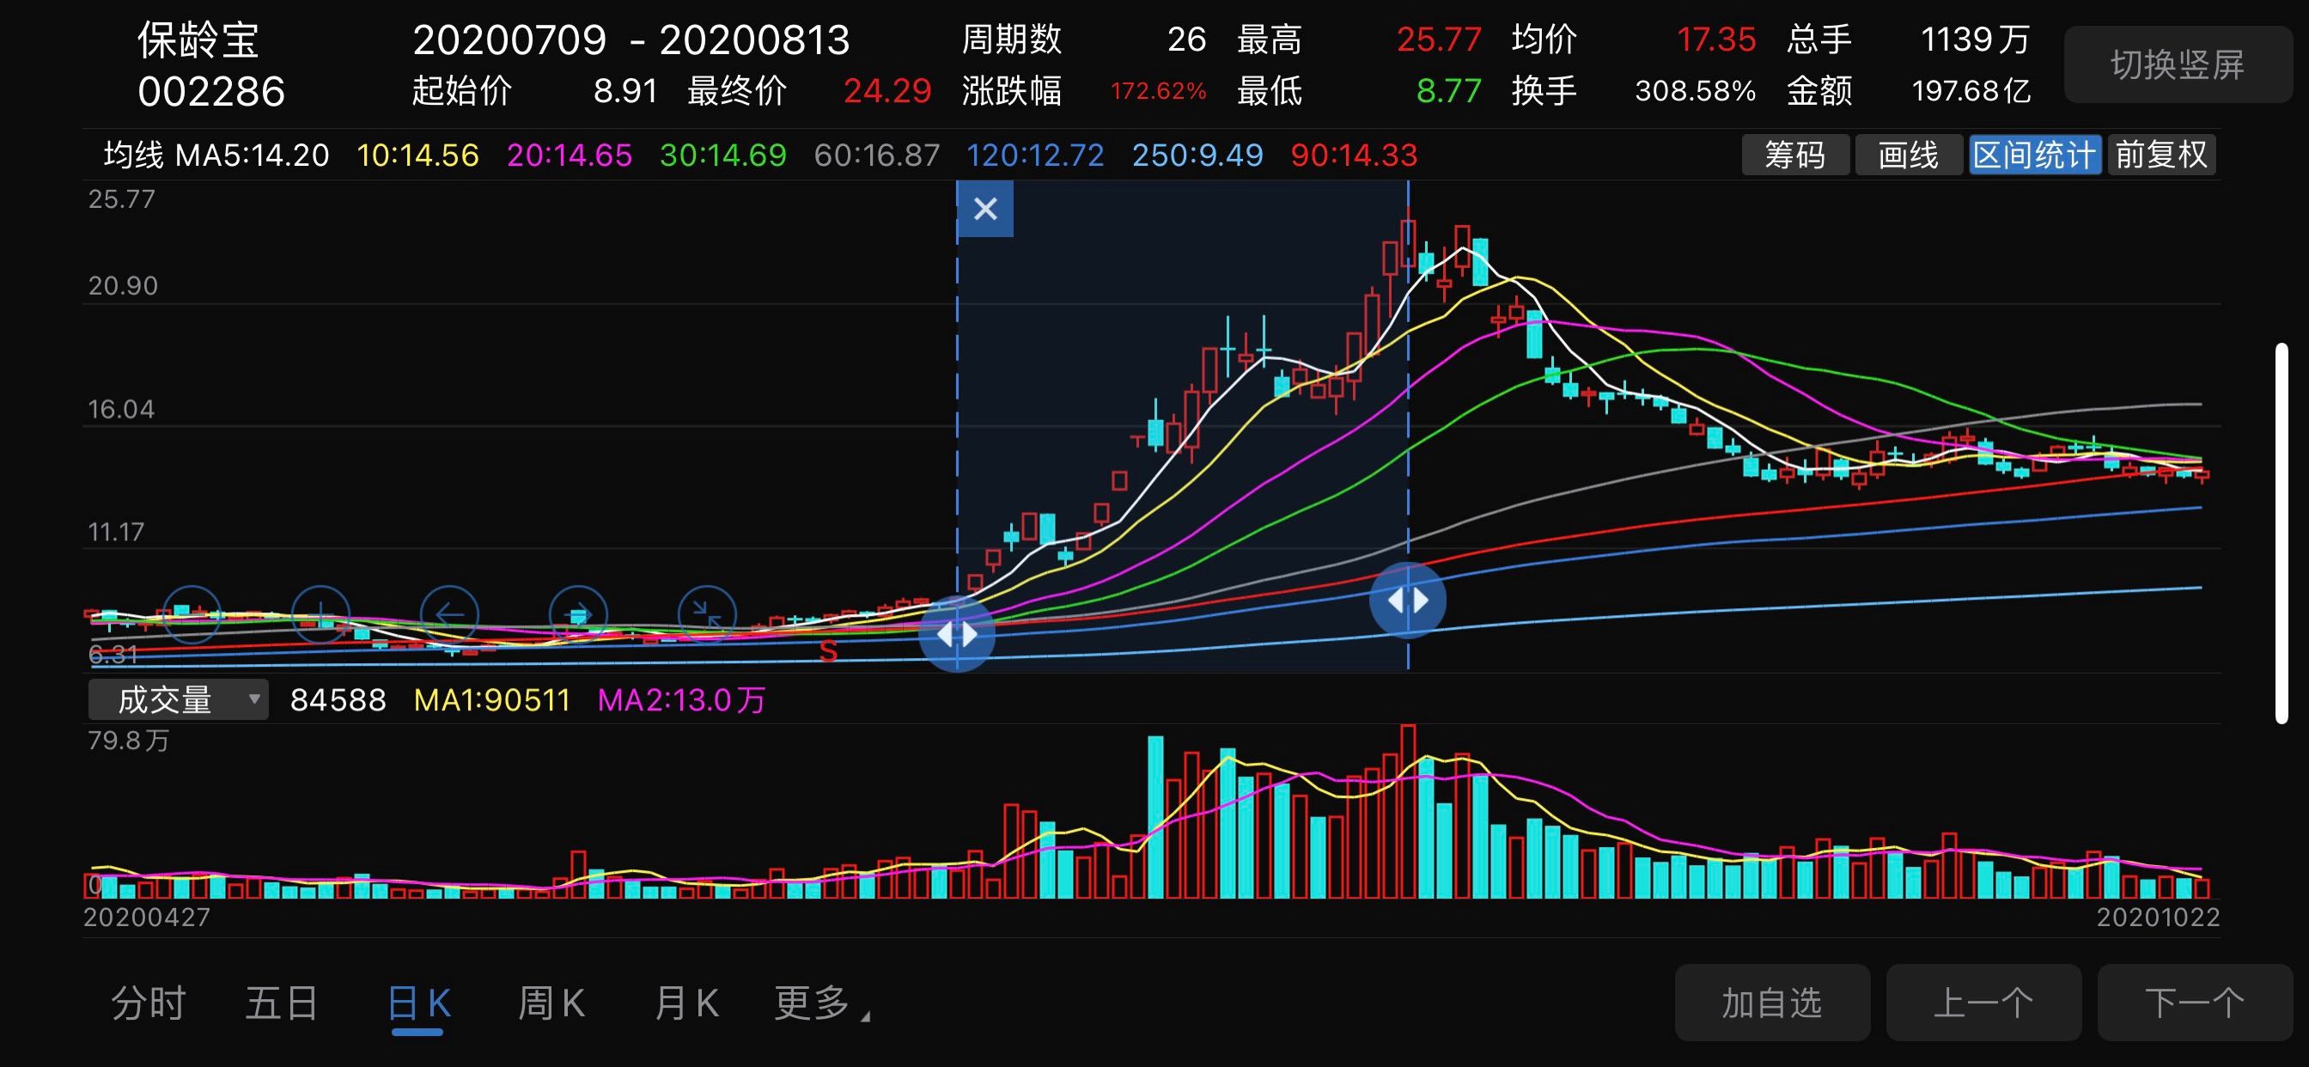The image size is (2309, 1067).
Task: Tap the 最终价 24.29 value
Action: point(887,90)
